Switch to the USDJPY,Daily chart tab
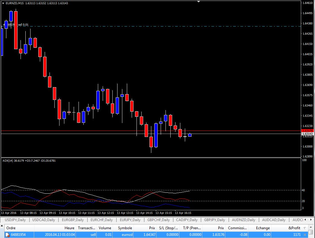Image resolution: width=315 pixels, height=238 pixels. point(15,220)
